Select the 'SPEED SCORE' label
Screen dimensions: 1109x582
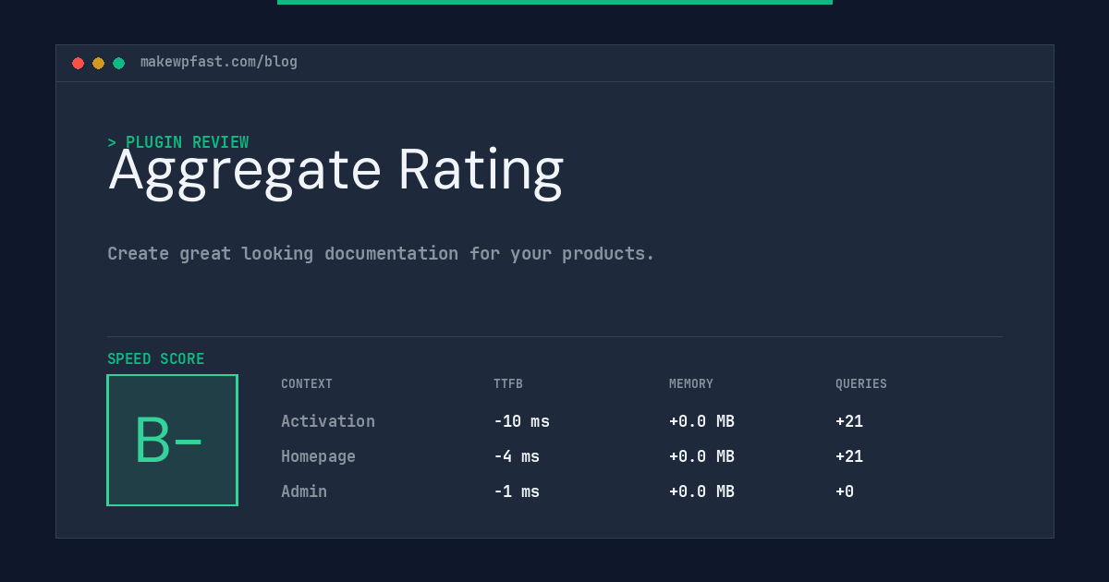(x=156, y=359)
